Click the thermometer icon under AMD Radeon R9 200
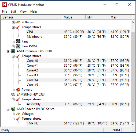Viewport: 136px width, 133px height. [x=18, y=119]
